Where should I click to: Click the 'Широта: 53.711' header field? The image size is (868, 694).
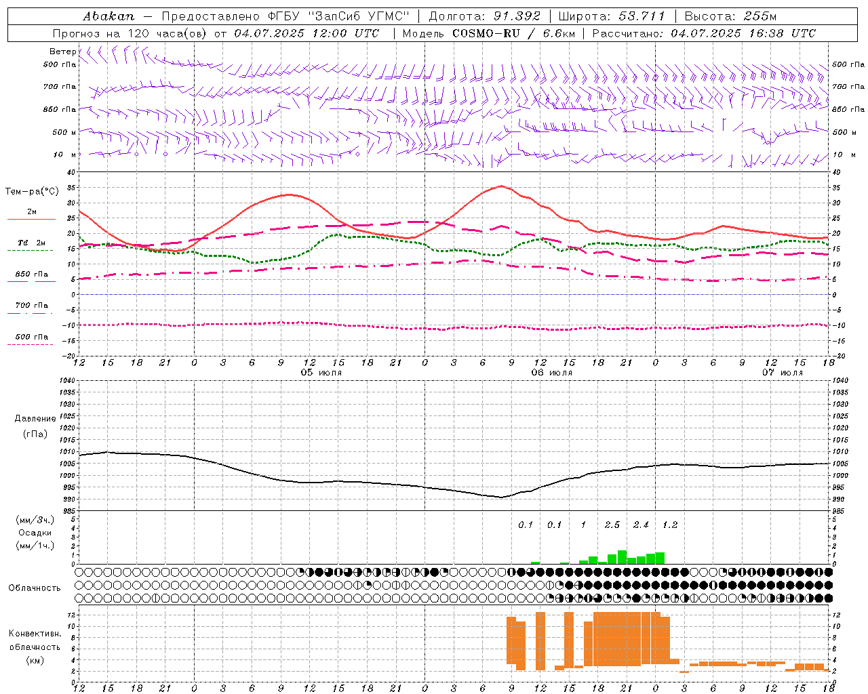click(612, 16)
